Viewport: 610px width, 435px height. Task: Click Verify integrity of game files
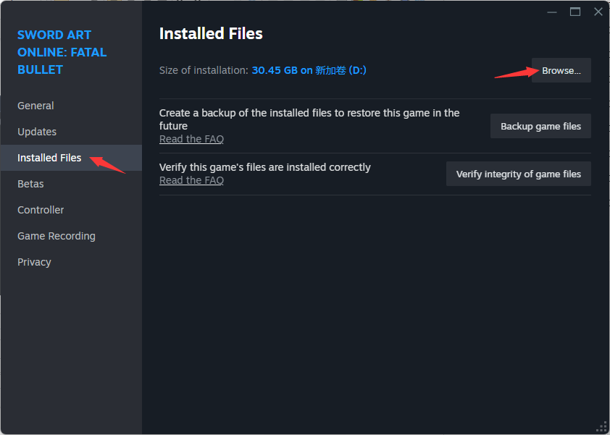[x=518, y=174]
